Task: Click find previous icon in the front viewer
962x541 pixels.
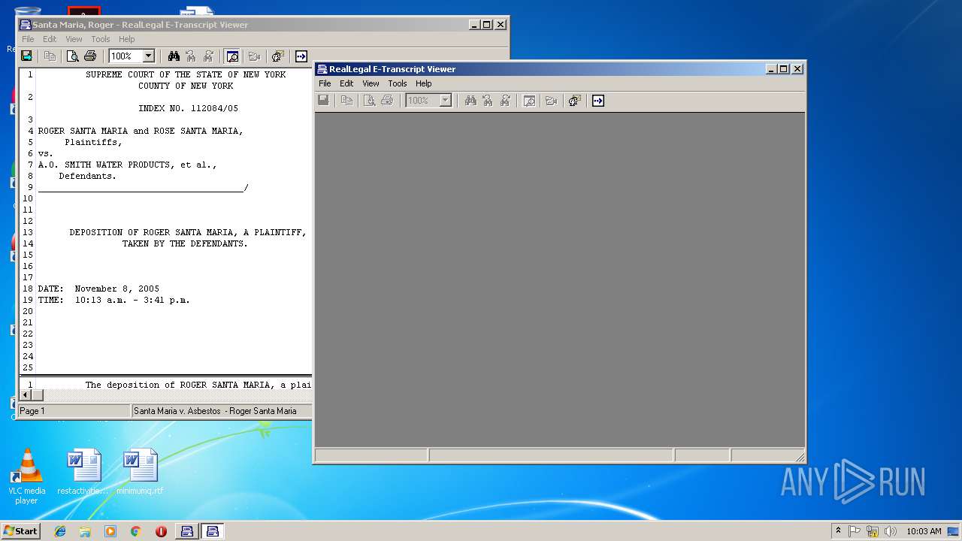Action: pyautogui.click(x=488, y=101)
